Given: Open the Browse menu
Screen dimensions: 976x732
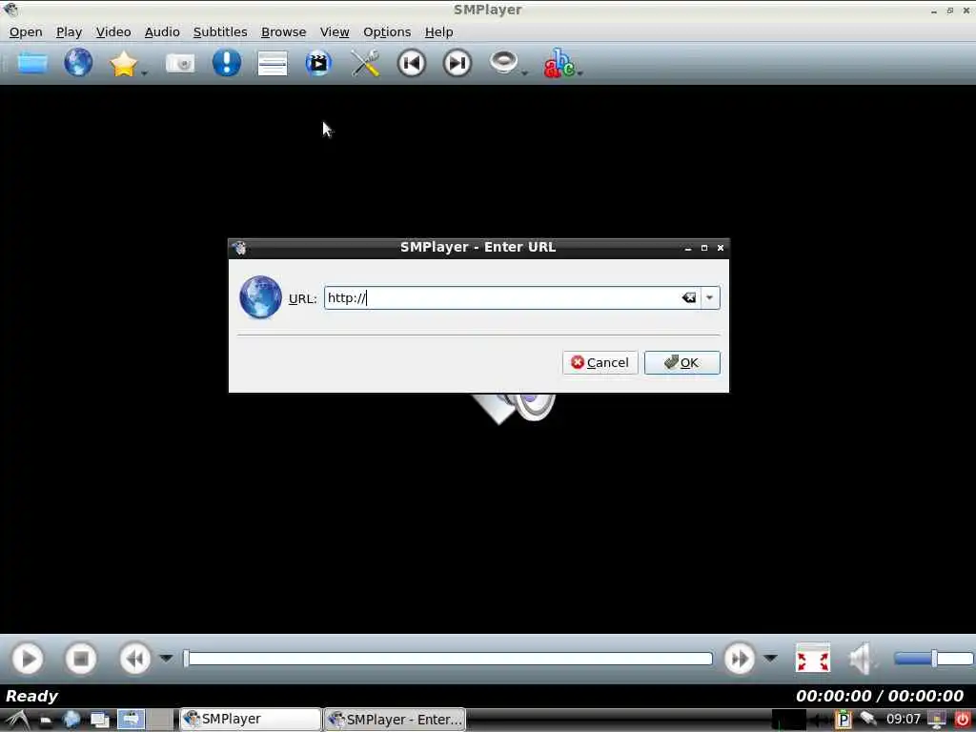Looking at the screenshot, I should (284, 32).
